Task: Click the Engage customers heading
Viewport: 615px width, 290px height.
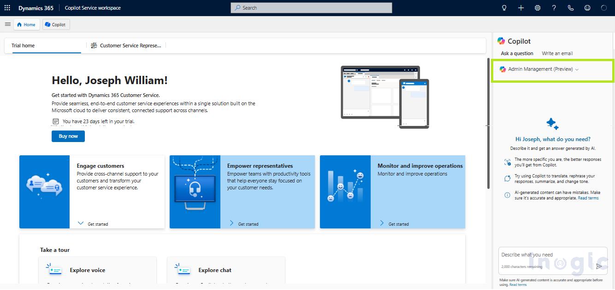Action: 101,166
